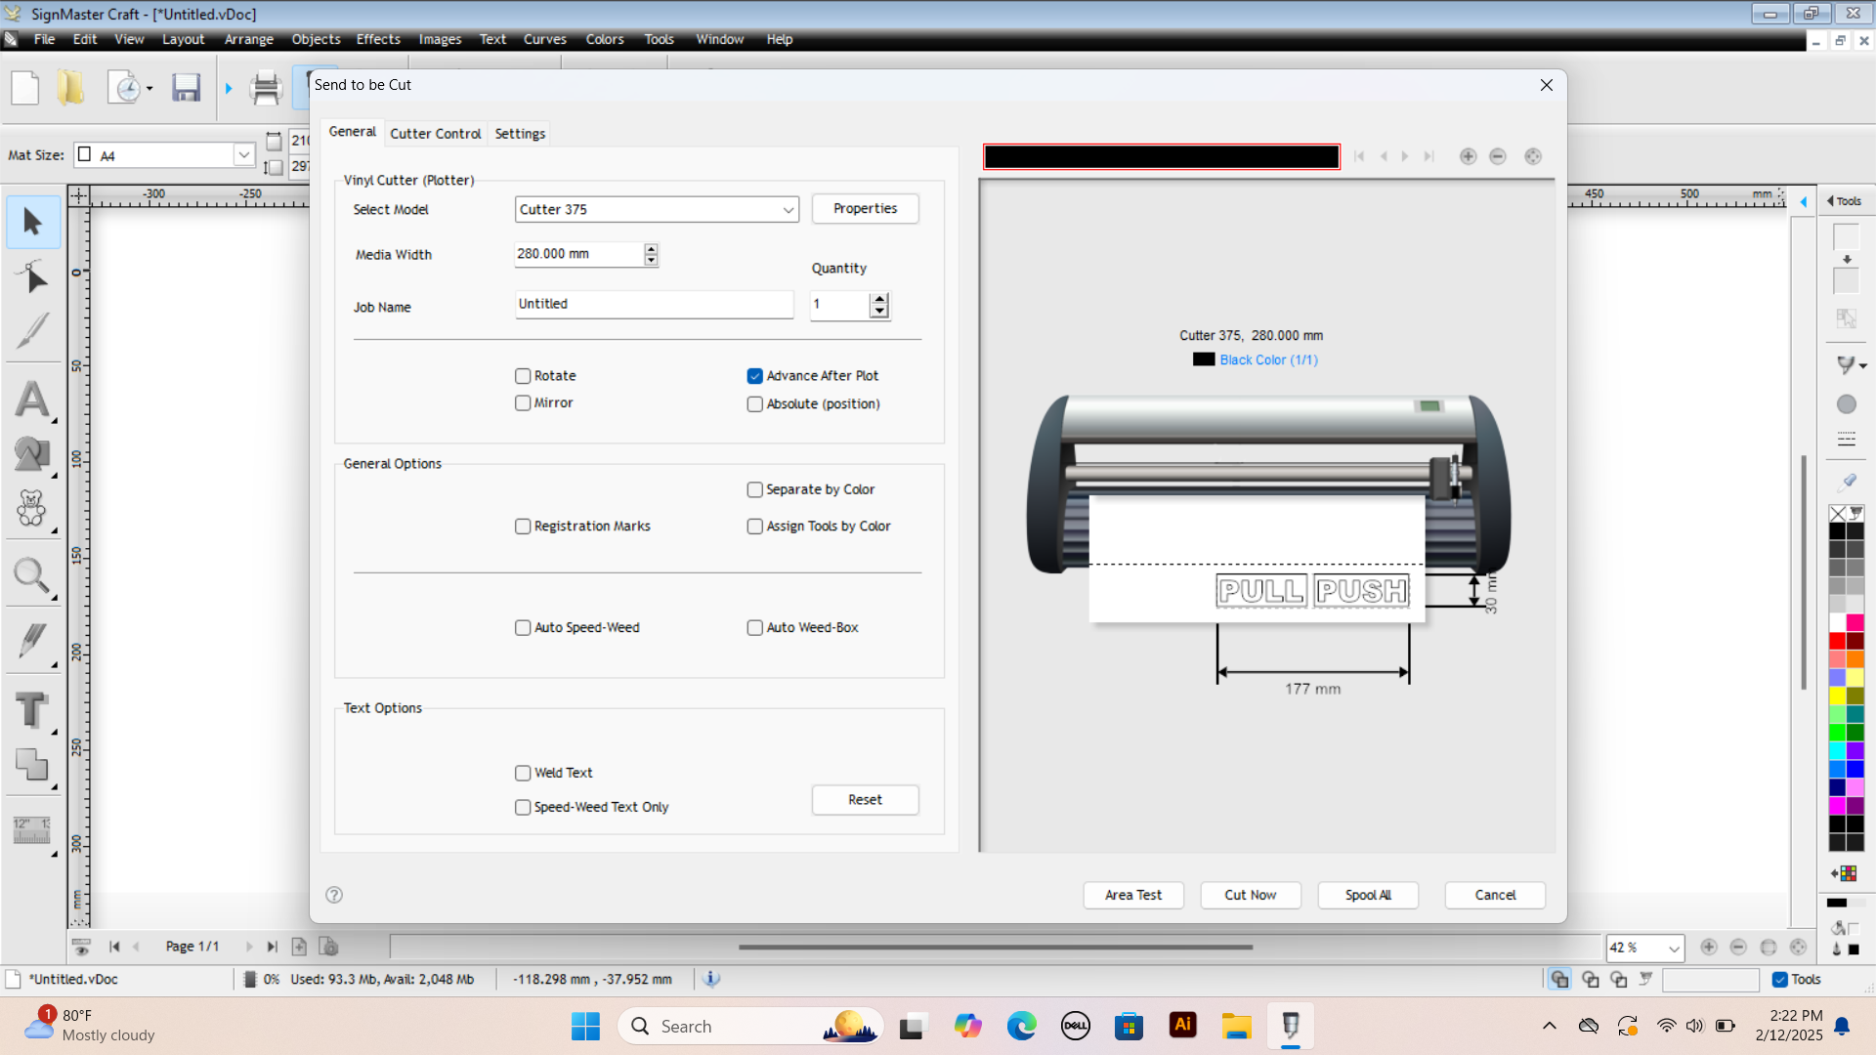1876x1055 pixels.
Task: Check Assign Tools by Color
Action: [754, 527]
